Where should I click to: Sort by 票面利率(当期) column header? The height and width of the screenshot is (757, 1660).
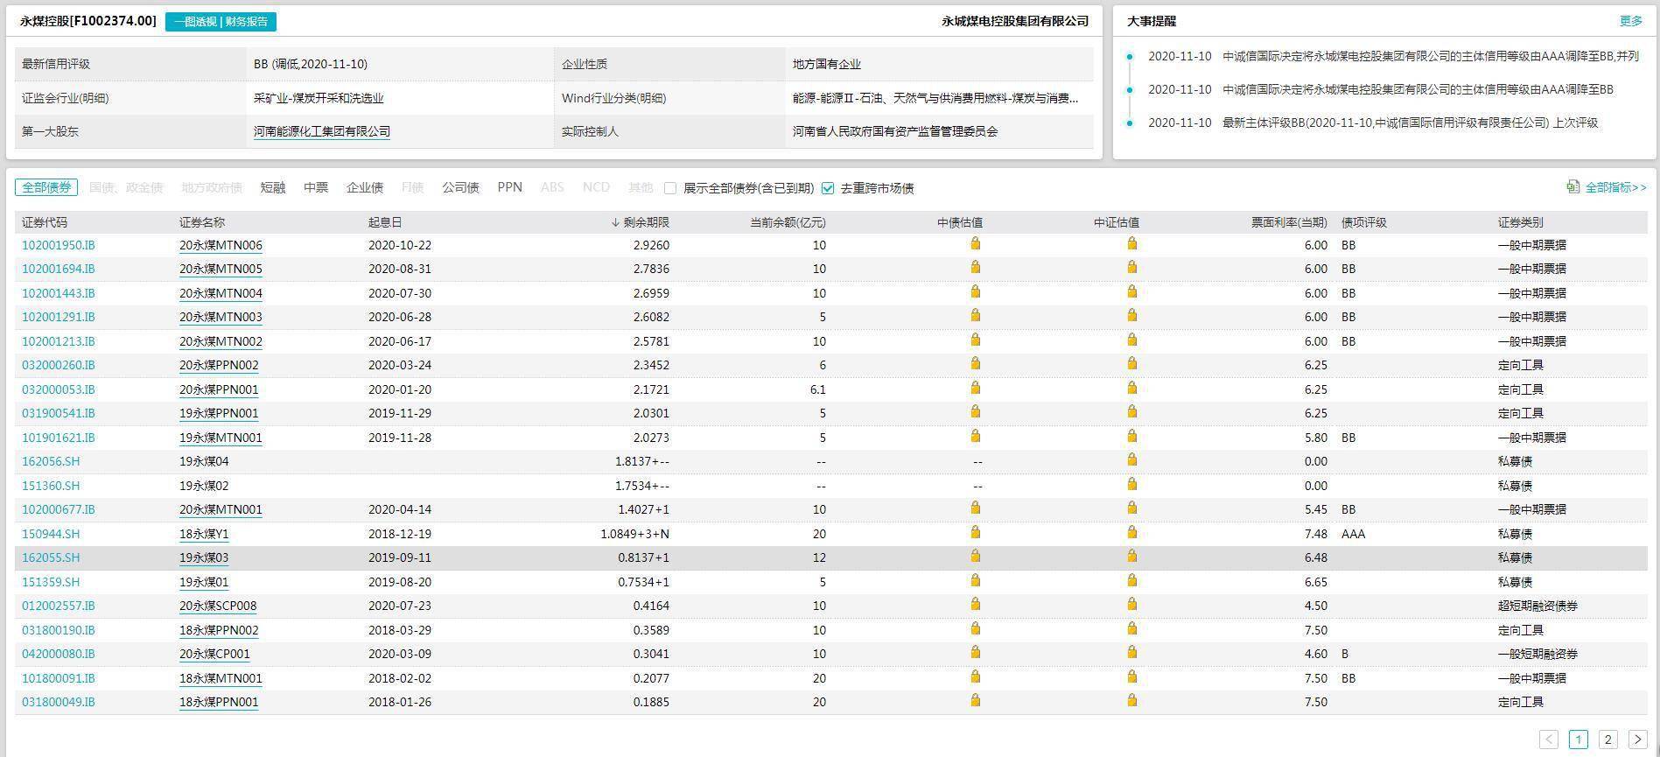(1289, 222)
